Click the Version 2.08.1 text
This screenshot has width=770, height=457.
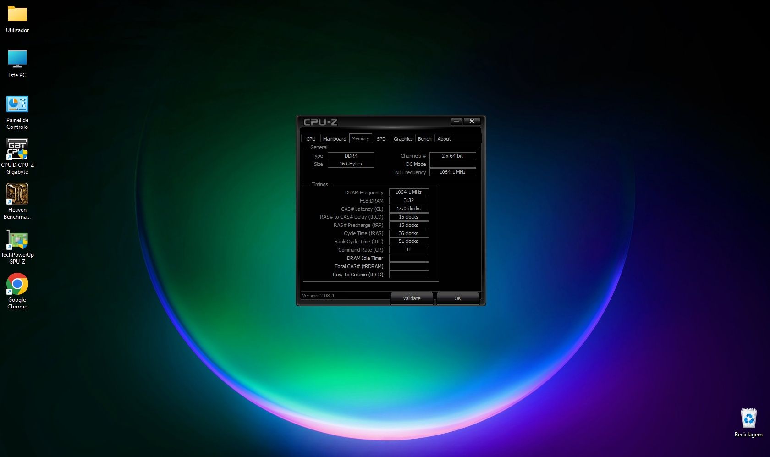319,296
